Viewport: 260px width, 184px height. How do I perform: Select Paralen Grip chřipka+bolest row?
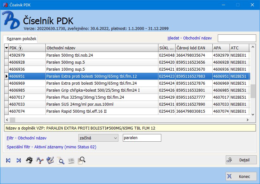(127, 90)
